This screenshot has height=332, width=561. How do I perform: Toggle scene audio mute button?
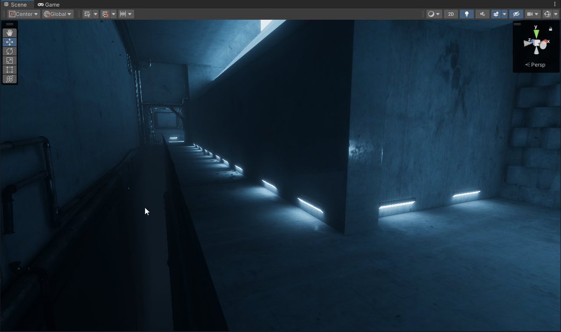pos(482,14)
